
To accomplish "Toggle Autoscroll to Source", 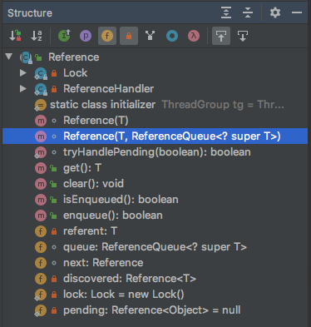I will click(x=221, y=36).
